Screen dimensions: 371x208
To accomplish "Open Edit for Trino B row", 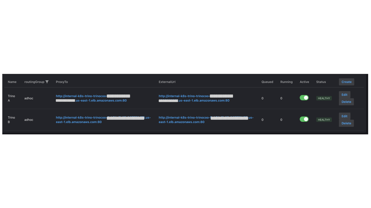I will coord(344,116).
